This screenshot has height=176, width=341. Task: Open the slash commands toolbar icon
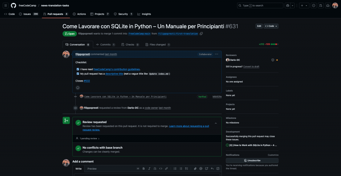(218, 169)
